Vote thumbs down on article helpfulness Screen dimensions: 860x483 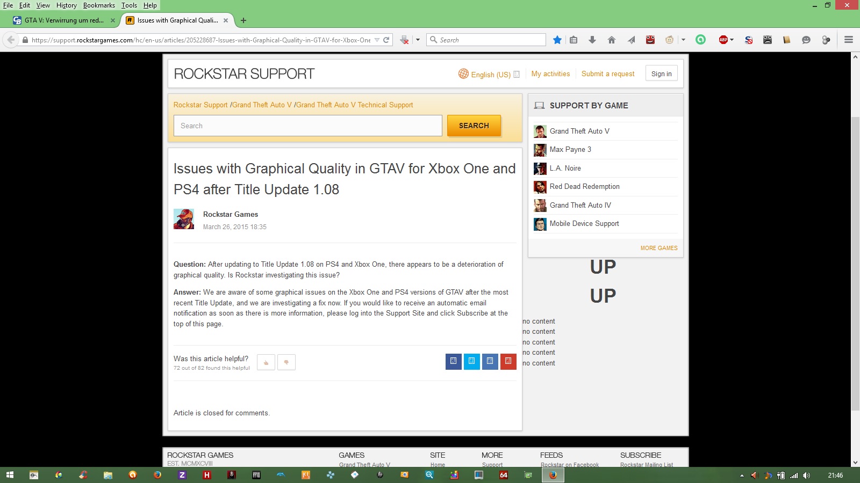pos(286,362)
